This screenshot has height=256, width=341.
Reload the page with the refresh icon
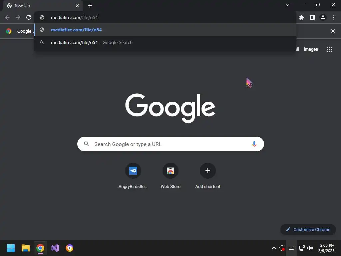29,17
